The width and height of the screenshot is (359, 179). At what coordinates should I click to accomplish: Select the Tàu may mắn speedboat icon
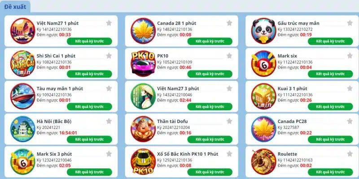[23, 96]
